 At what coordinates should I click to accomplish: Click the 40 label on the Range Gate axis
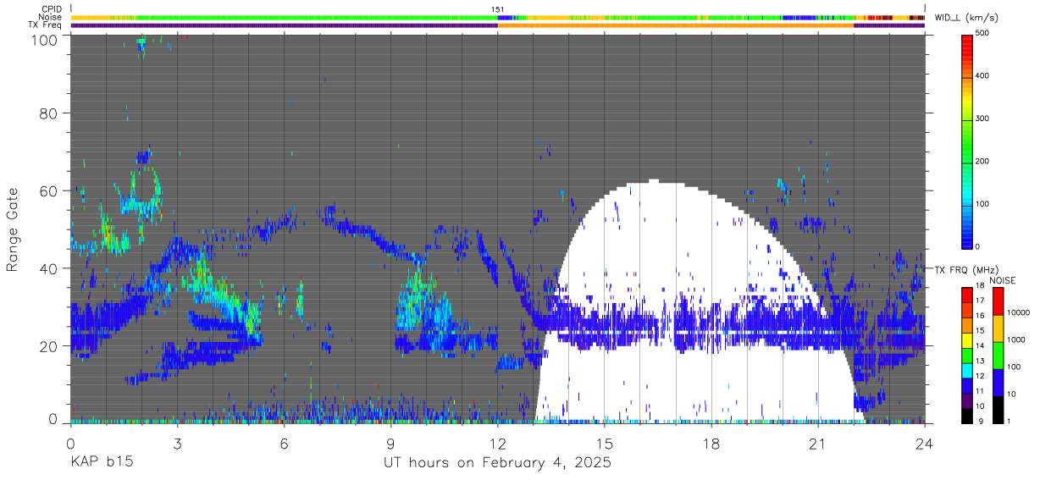(x=48, y=268)
